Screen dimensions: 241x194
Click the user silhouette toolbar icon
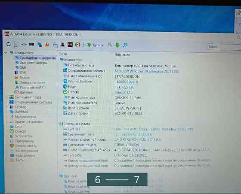point(62,45)
